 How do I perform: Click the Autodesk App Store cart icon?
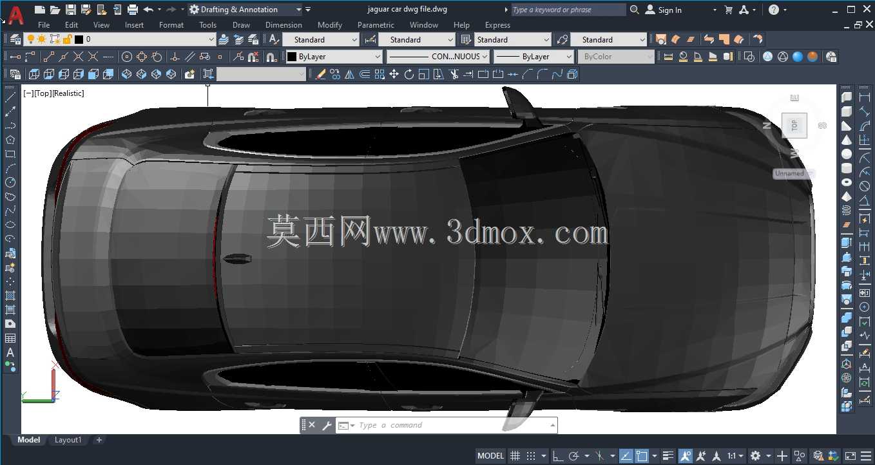(x=729, y=10)
